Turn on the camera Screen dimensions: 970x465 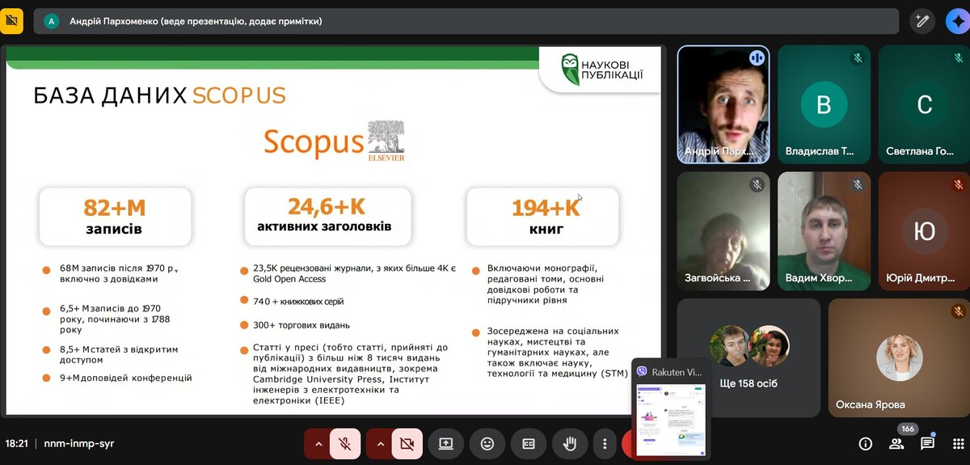pyautogui.click(x=407, y=443)
